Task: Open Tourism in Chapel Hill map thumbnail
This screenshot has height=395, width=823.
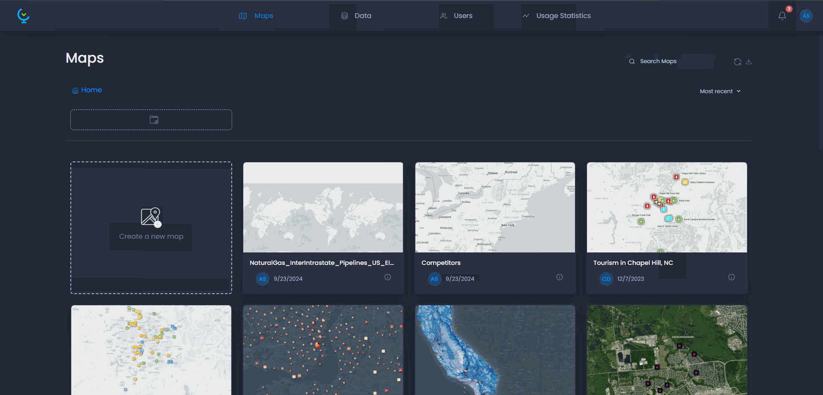Action: tap(667, 207)
